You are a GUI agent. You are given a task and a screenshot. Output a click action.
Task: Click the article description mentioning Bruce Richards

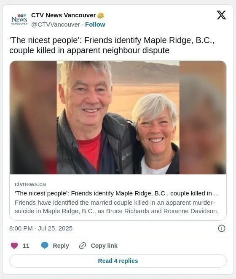tap(117, 207)
